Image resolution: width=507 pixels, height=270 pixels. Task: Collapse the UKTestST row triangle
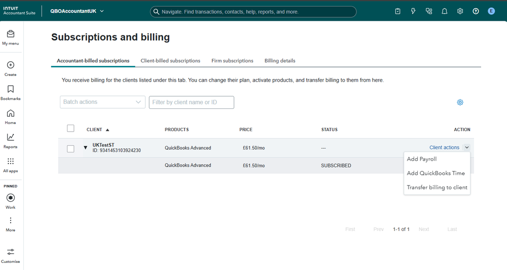click(x=85, y=148)
